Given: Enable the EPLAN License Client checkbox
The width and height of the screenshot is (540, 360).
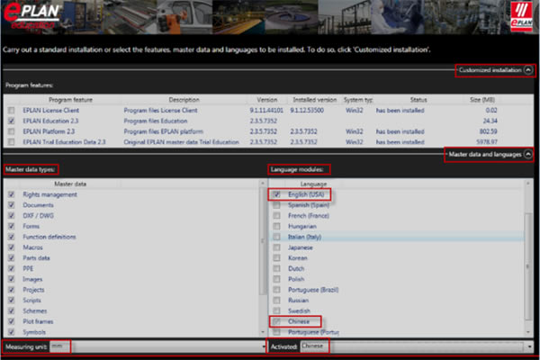Looking at the screenshot, I should pyautogui.click(x=11, y=109).
